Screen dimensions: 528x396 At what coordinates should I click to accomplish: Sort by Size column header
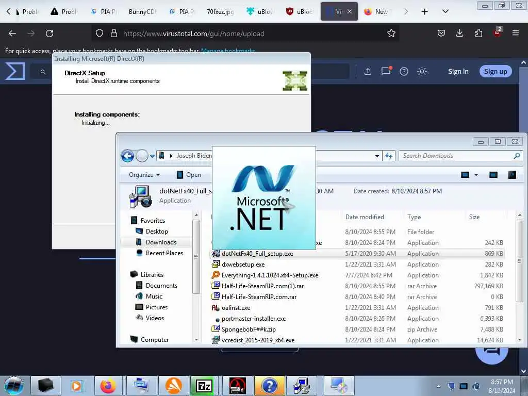click(x=474, y=217)
